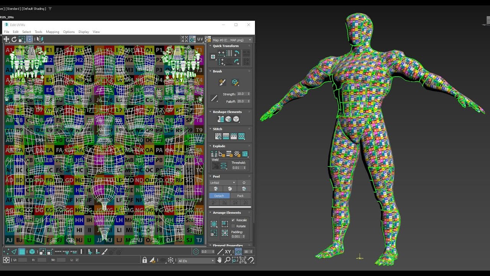Viewport: 490px width, 276px height.
Task: Select the Relax Brush icon
Action: point(235,82)
